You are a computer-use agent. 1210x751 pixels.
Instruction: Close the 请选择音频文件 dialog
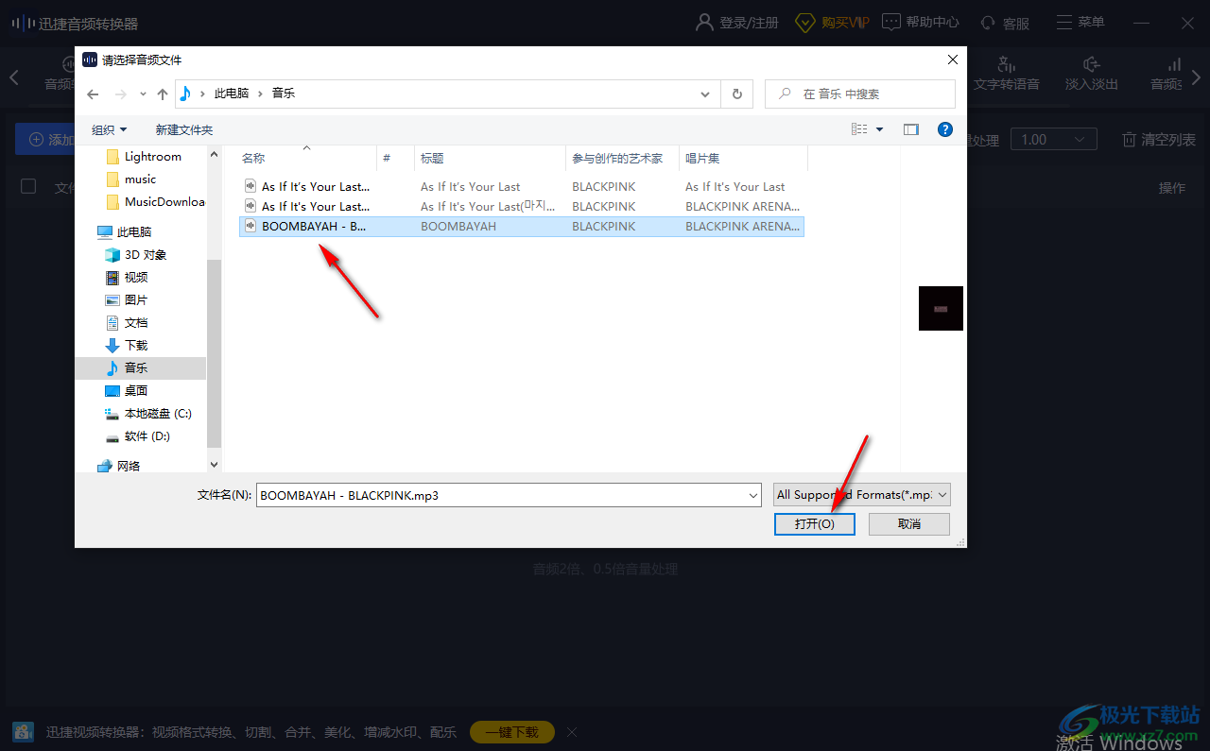pyautogui.click(x=952, y=60)
